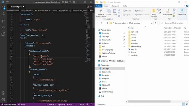Image resolution: width=189 pixels, height=106 pixels.
Task: Toggle primary side bar layout icon
Action: pos(63,2)
